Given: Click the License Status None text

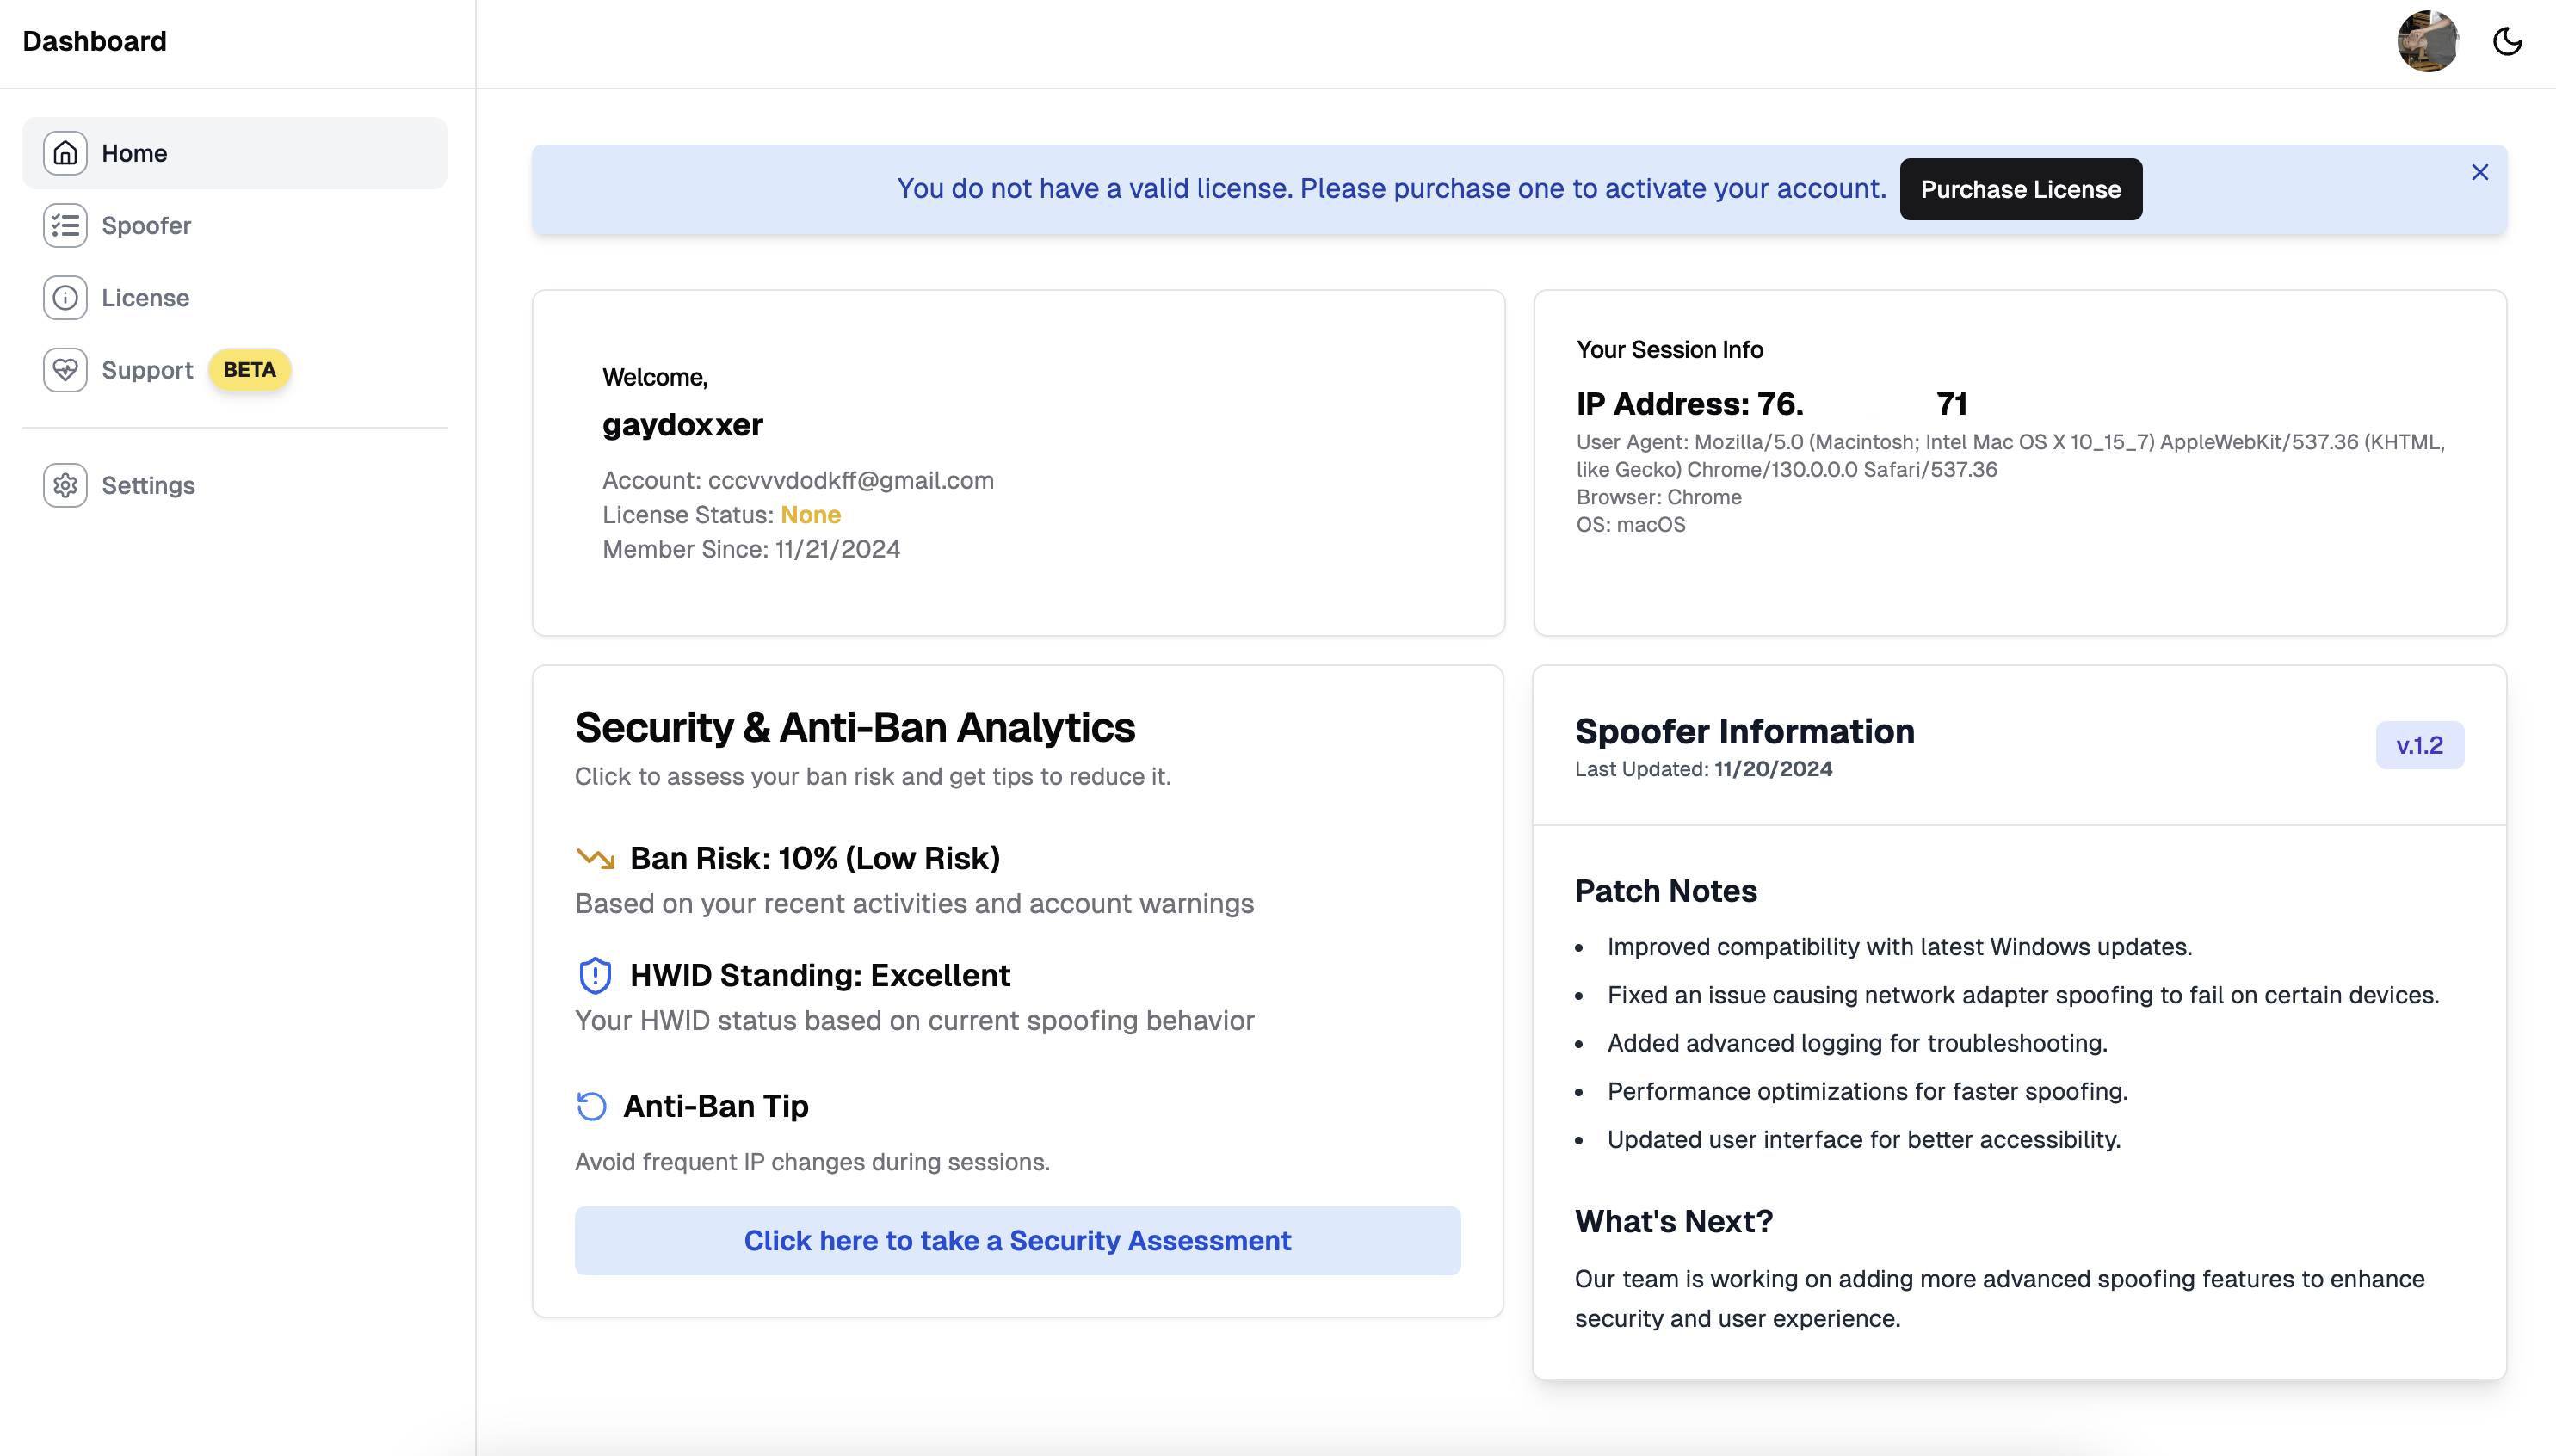Looking at the screenshot, I should click(x=810, y=515).
